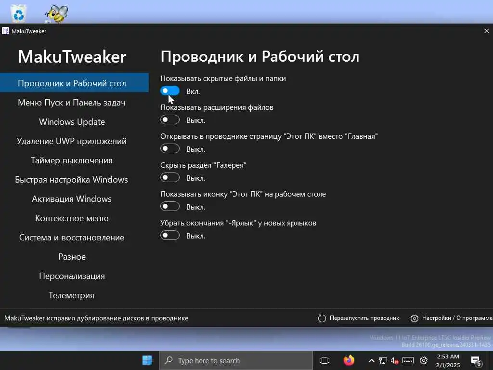The width and height of the screenshot is (493, 370).
Task: Click the large MakuTweaker logo heading
Action: 72,57
